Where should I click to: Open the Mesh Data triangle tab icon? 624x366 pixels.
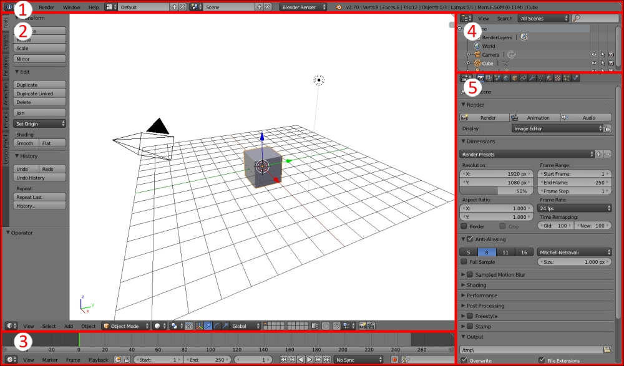tap(540, 79)
